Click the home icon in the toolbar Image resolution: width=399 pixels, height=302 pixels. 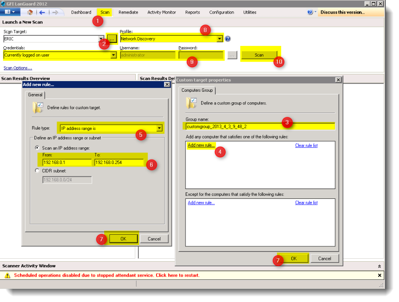(x=30, y=12)
